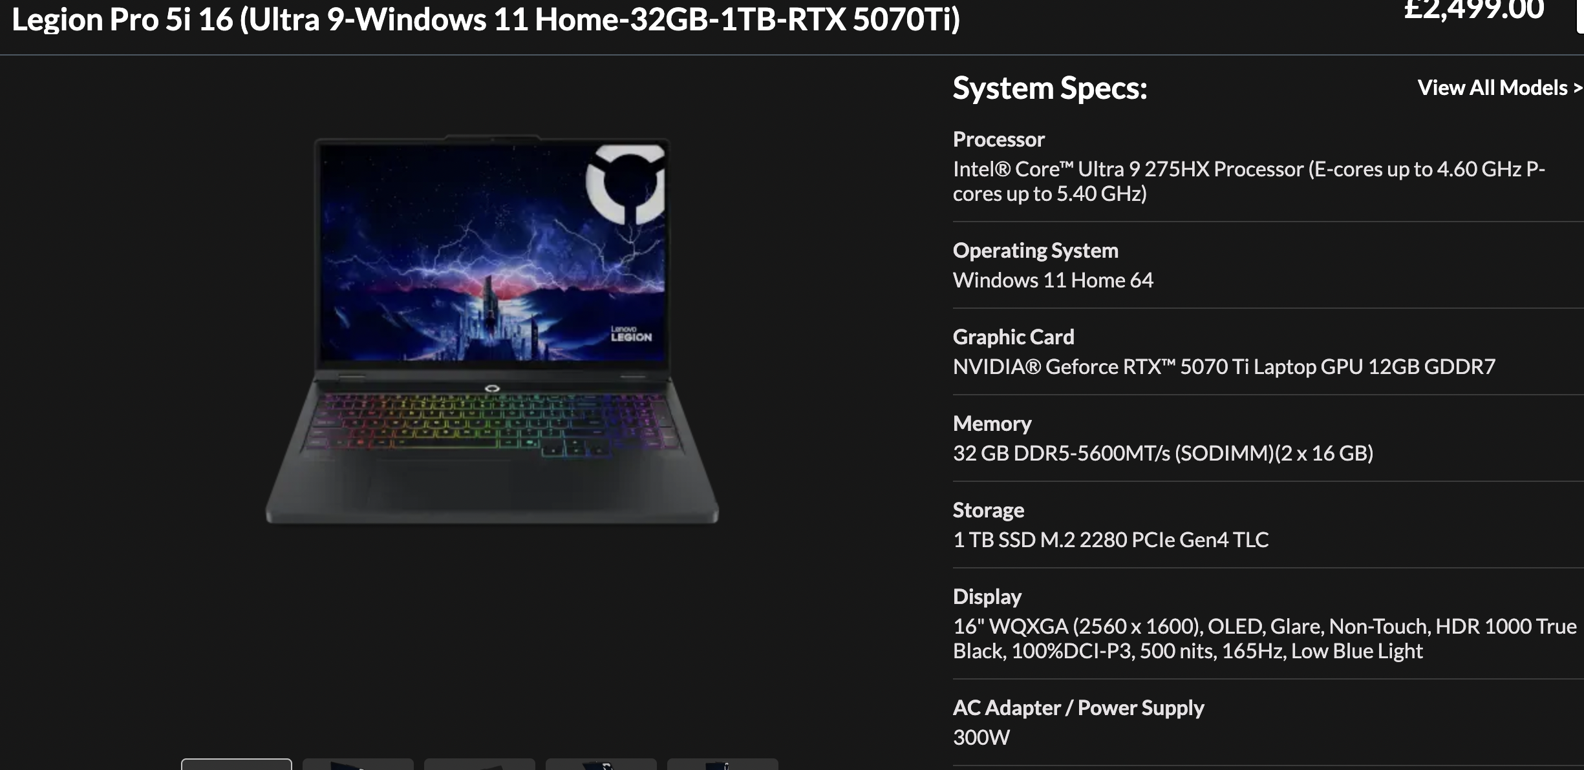The width and height of the screenshot is (1584, 770).
Task: Click the Intel Core Ultra 9 275HX description
Action: 1249,182
